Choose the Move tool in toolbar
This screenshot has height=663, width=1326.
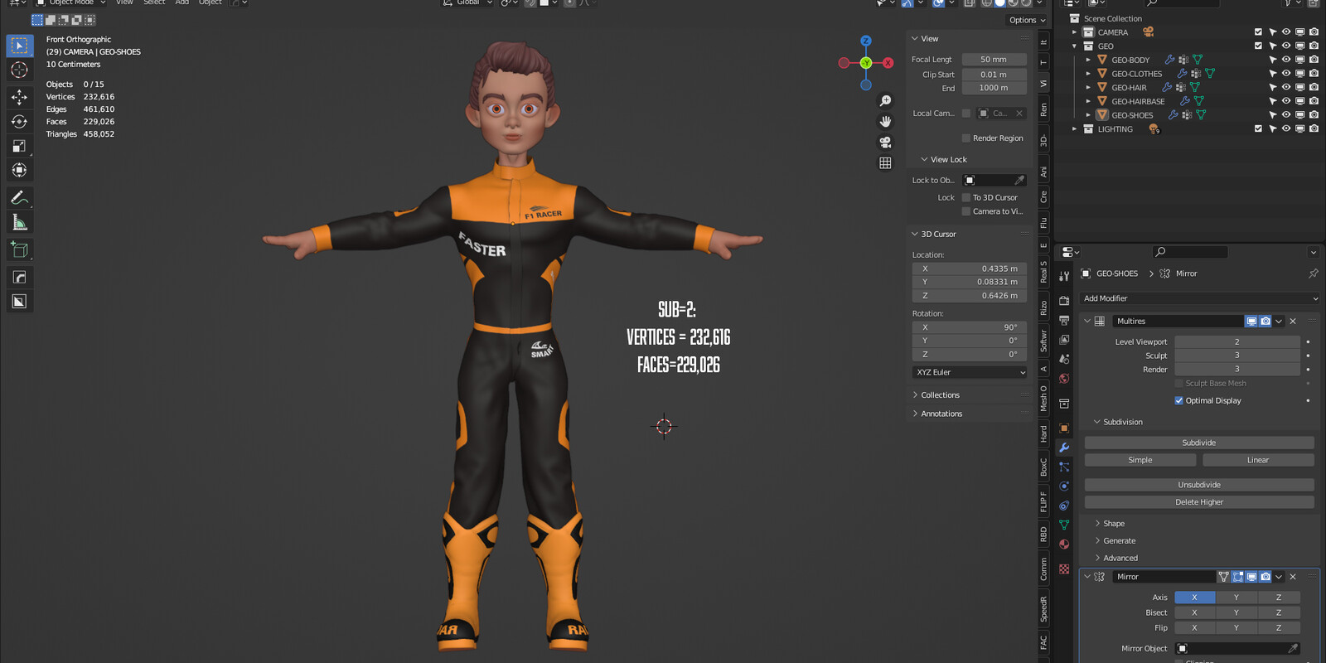(20, 97)
